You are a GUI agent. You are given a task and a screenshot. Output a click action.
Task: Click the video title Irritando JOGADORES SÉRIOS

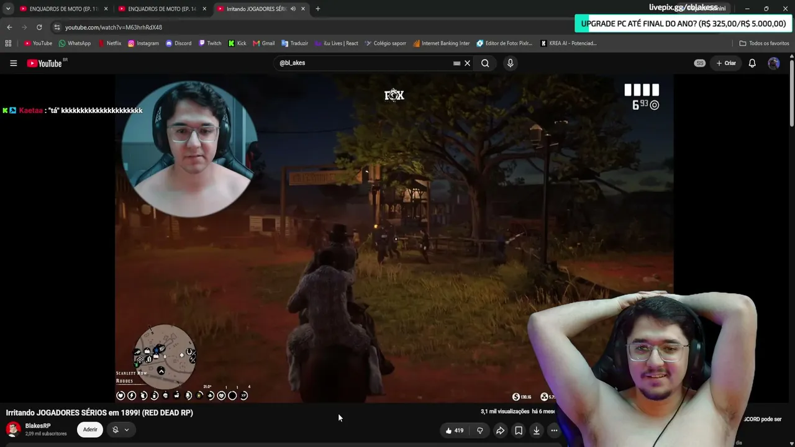tap(99, 413)
